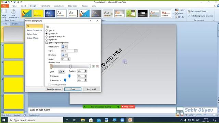Open the File tab

[x=4, y=6]
